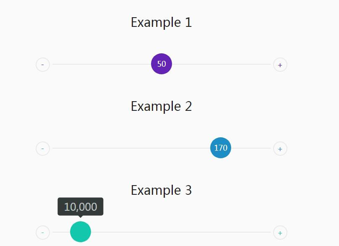
Task: Decrease the Example 2 slider with minus button
Action: (x=43, y=149)
